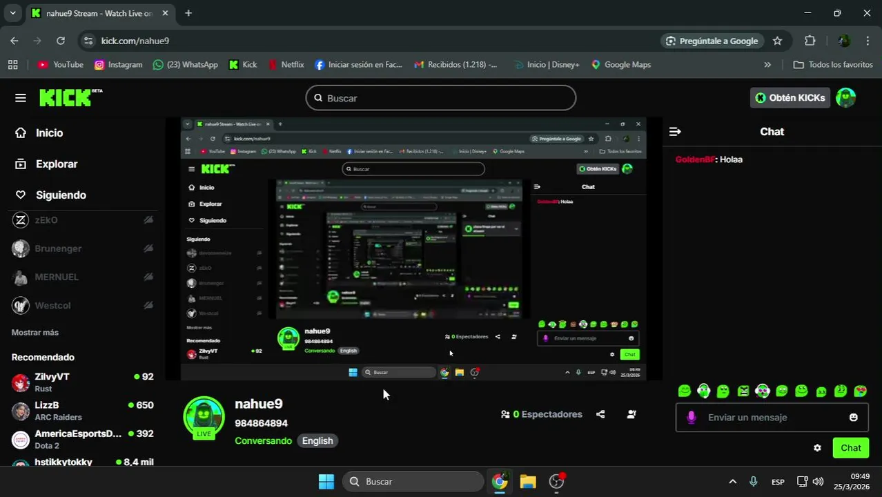Click the purple microphone icon in chat box
The width and height of the screenshot is (882, 497).
692,417
